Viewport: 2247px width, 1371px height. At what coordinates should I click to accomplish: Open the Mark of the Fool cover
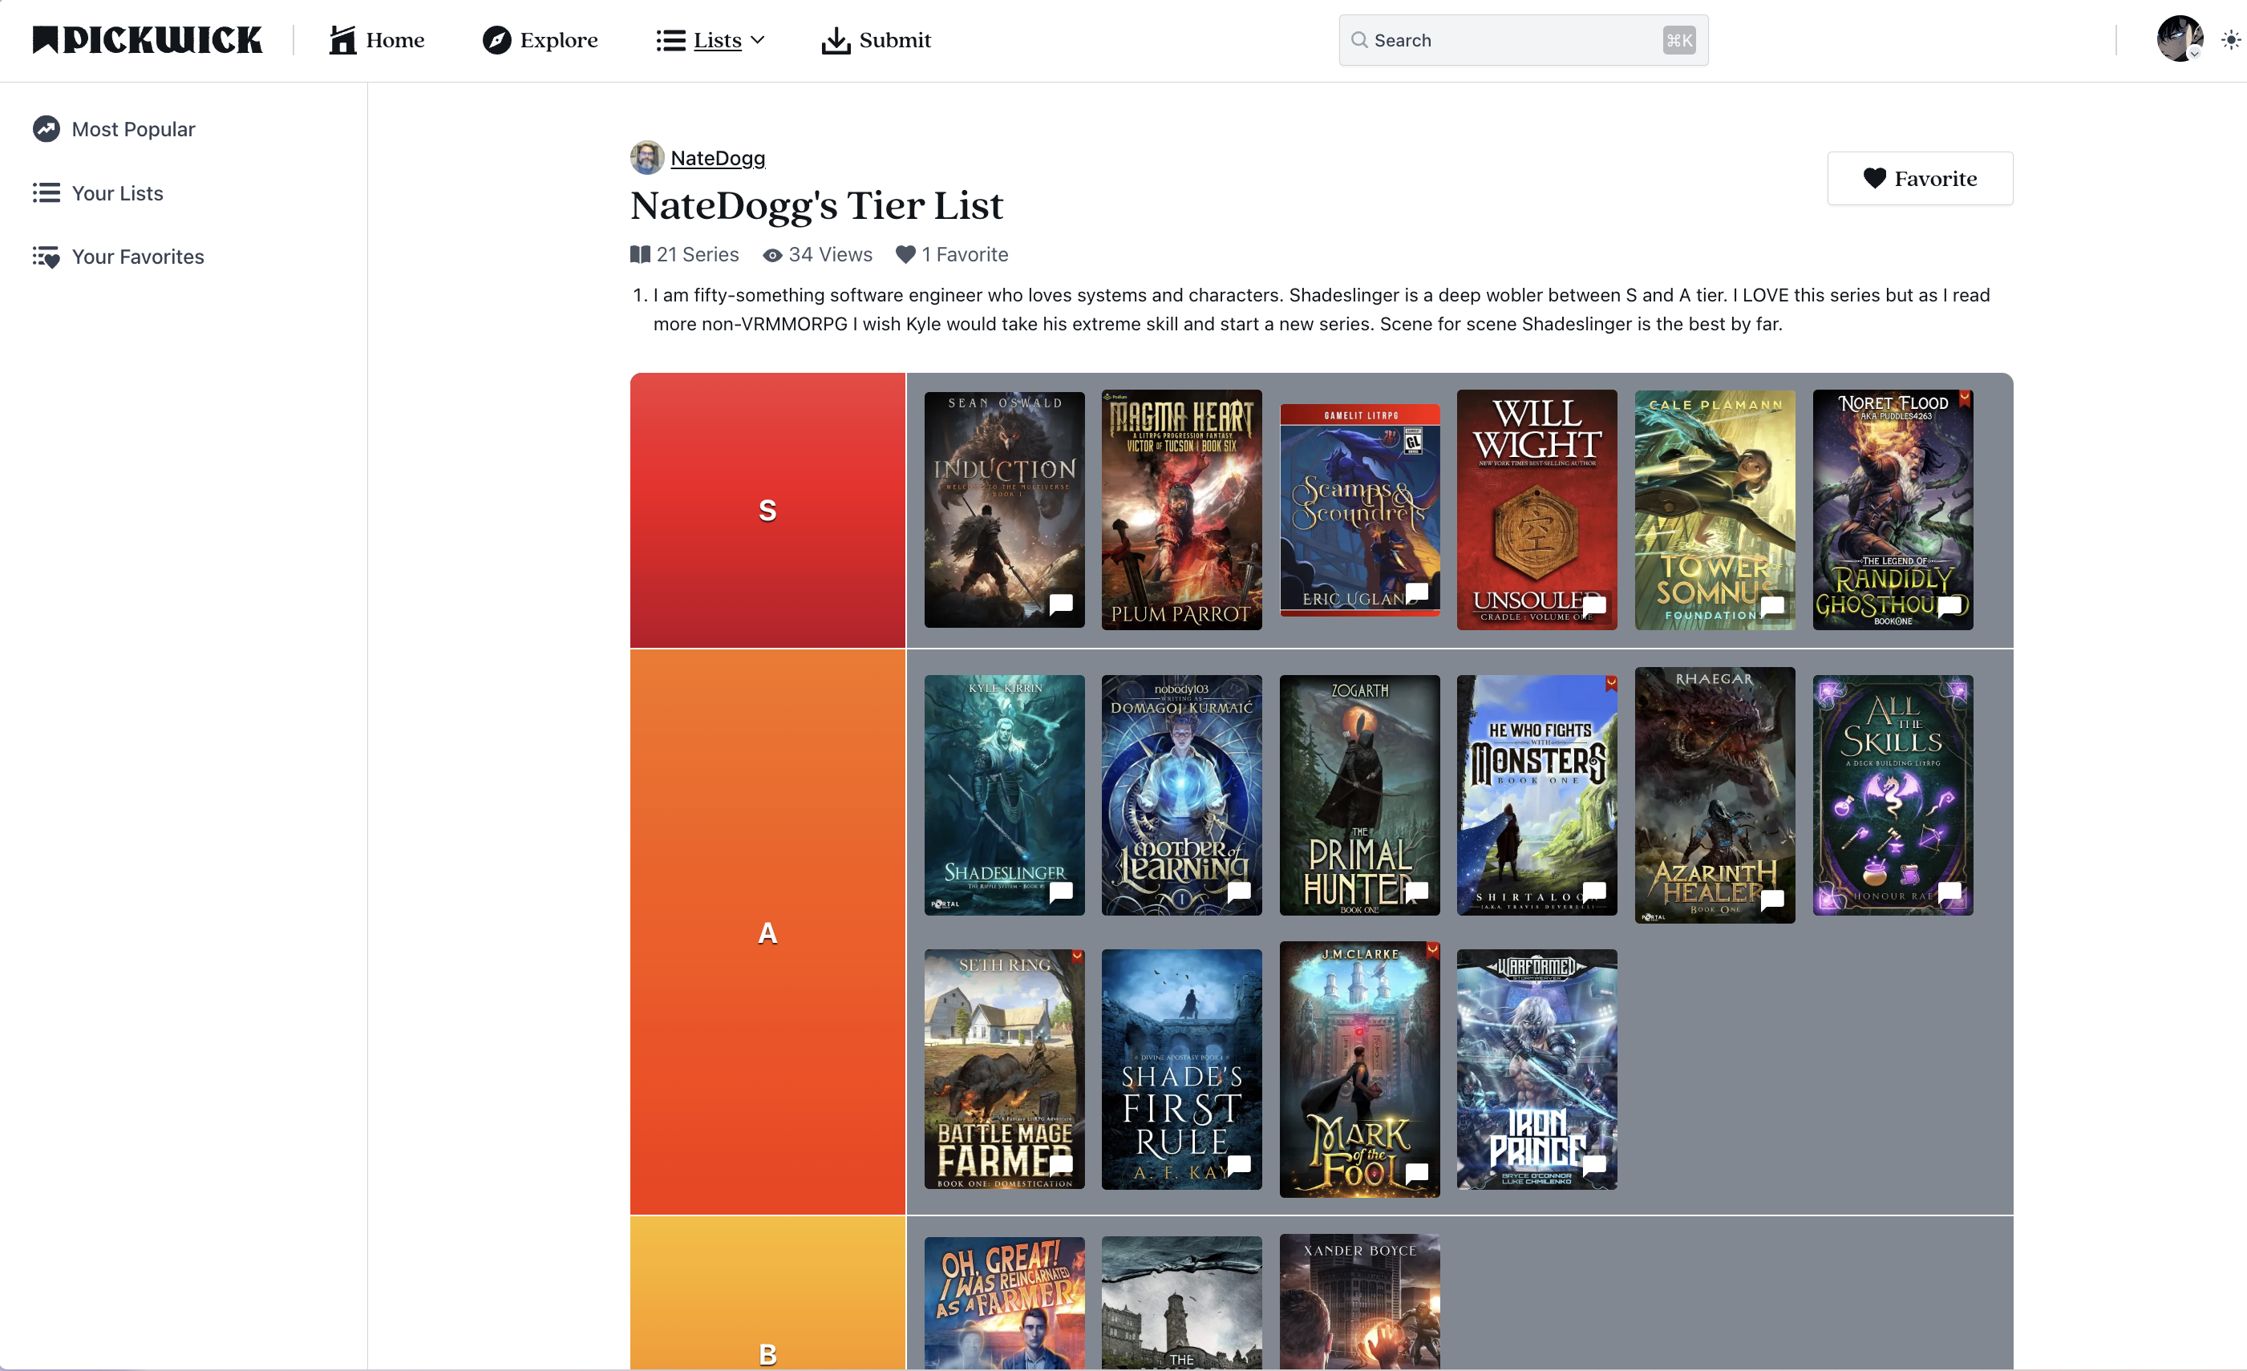[x=1360, y=1070]
